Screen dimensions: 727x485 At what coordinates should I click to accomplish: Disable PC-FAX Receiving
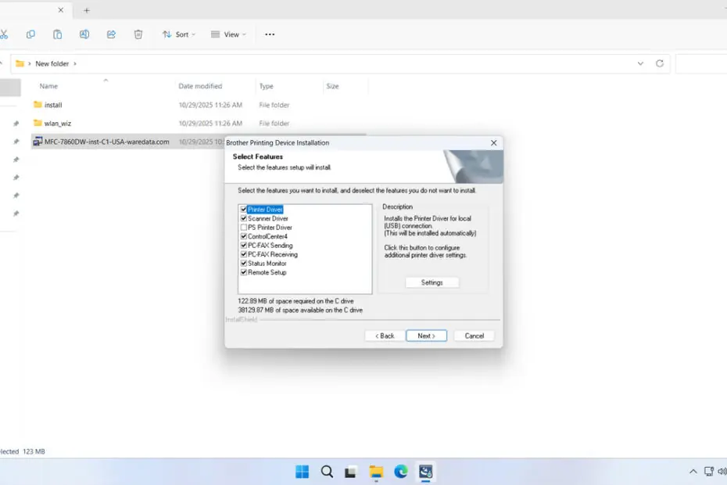243,254
